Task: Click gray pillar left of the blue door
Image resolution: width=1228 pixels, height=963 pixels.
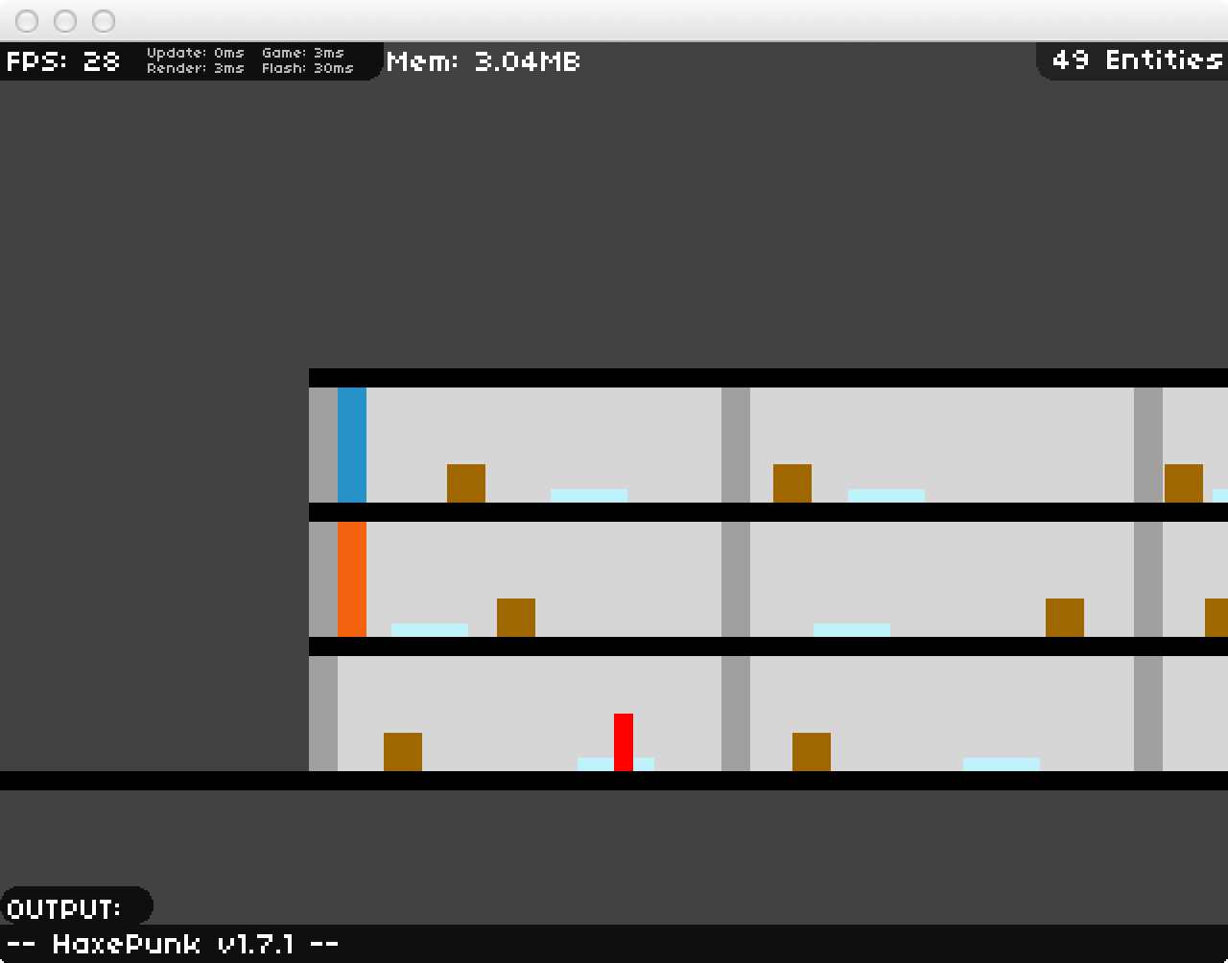Action: point(323,445)
